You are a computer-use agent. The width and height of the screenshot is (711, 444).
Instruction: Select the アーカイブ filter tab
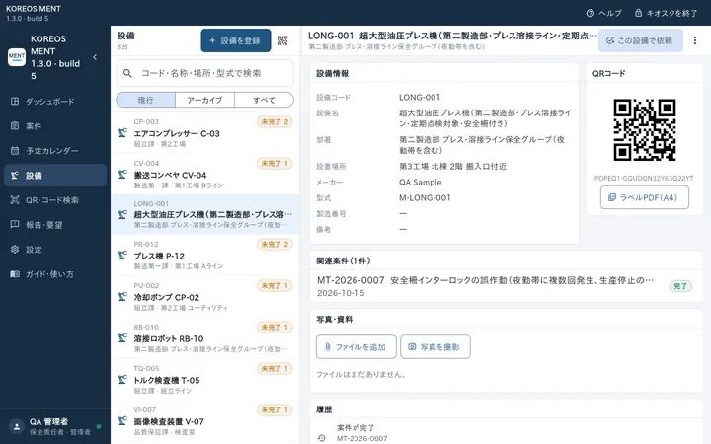pyautogui.click(x=204, y=100)
